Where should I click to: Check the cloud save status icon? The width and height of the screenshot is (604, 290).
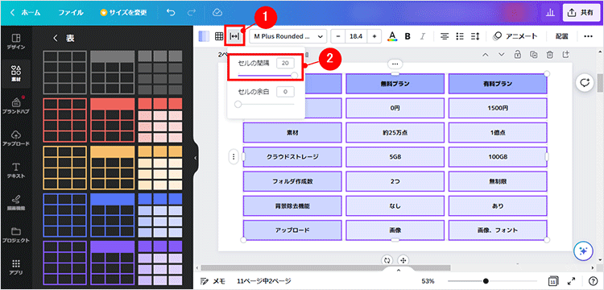[217, 12]
